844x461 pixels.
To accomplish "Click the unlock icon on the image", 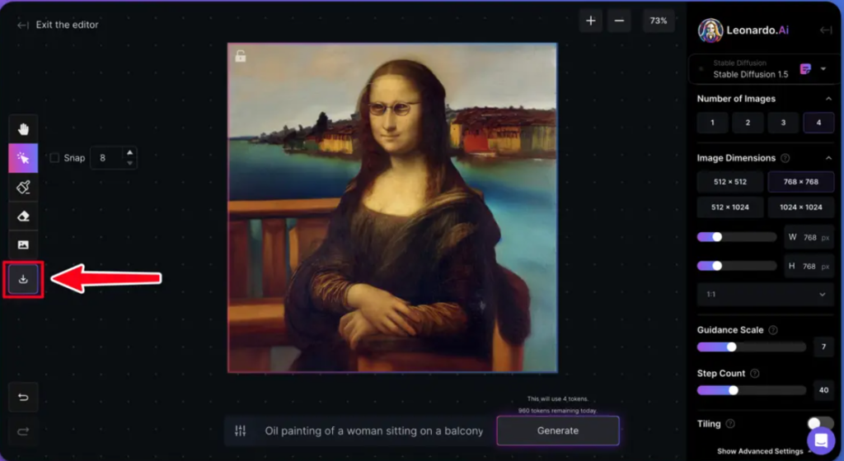I will [x=241, y=56].
